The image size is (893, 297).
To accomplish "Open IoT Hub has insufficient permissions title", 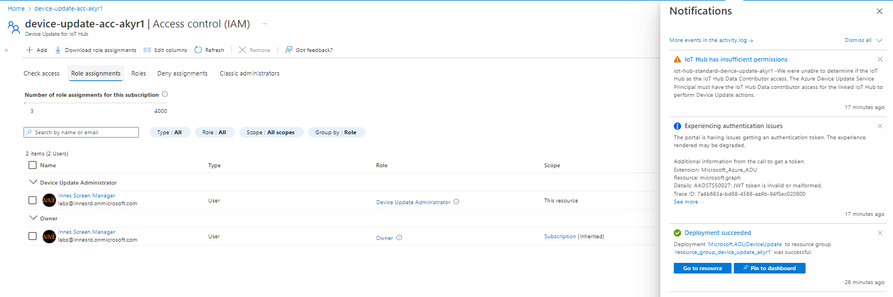I will pyautogui.click(x=735, y=59).
